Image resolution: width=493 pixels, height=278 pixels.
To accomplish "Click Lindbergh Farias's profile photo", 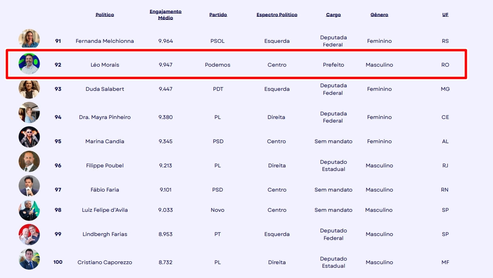I will point(29,235).
